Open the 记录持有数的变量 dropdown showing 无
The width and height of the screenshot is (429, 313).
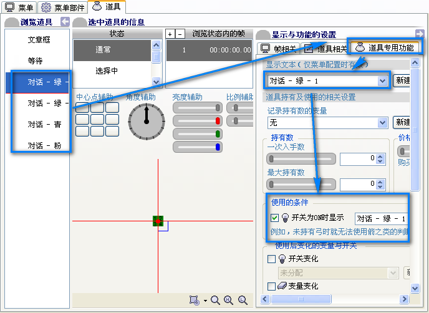[x=382, y=123]
